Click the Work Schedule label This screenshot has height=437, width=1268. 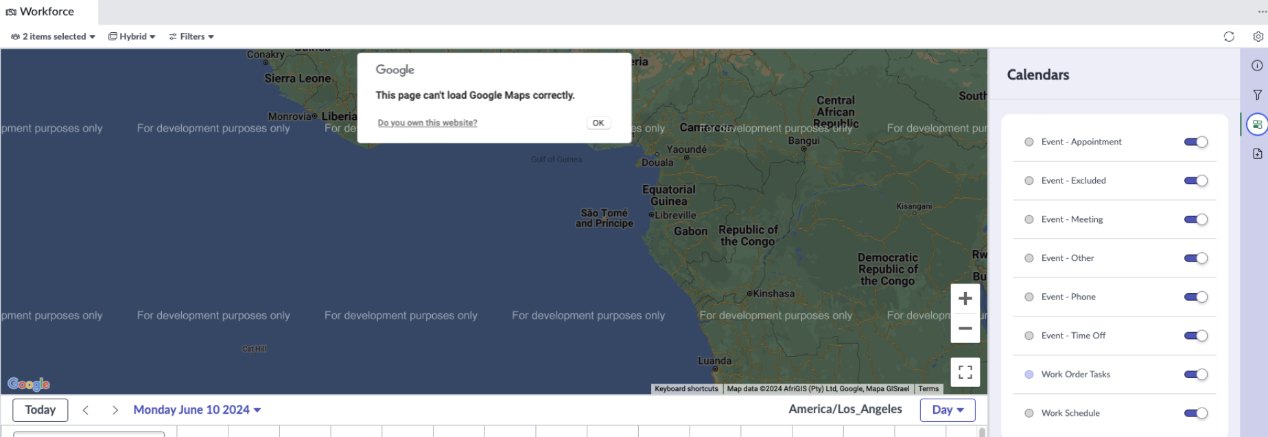tap(1070, 413)
